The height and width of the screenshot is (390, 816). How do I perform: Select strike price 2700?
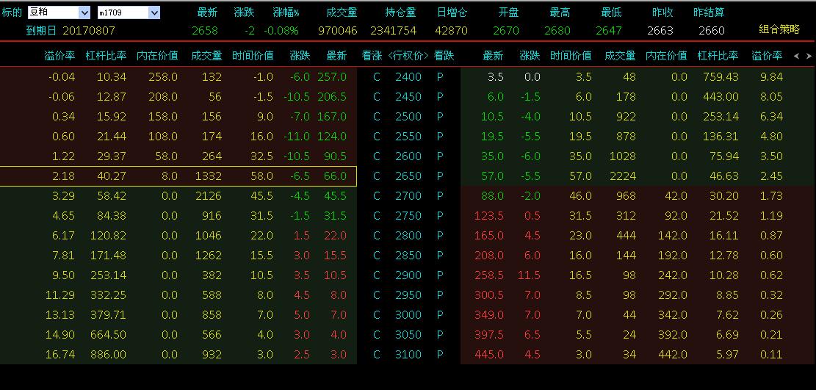pos(408,196)
